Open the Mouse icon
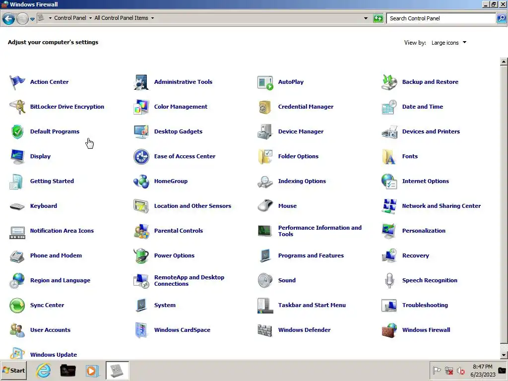508x381 pixels. pyautogui.click(x=265, y=206)
